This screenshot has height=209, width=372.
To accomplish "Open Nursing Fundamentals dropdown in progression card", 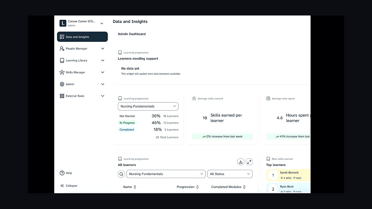I will point(148,106).
